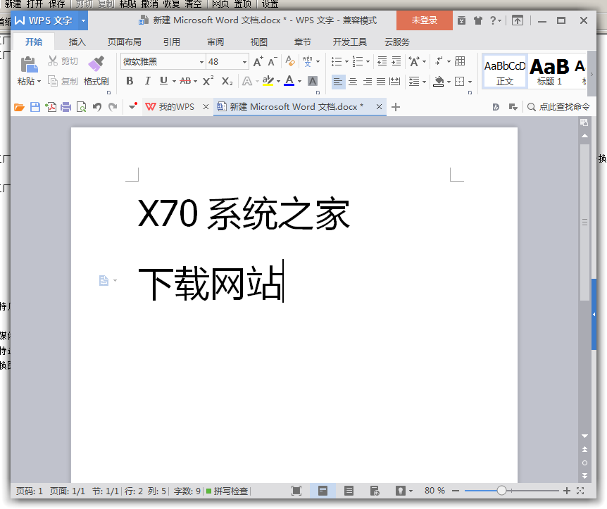The image size is (607, 509).
Task: Open print preview icon
Action: (x=81, y=107)
